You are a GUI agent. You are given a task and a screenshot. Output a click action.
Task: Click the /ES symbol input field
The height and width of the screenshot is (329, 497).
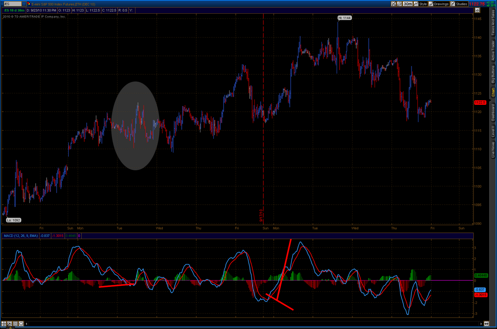(x=12, y=4)
